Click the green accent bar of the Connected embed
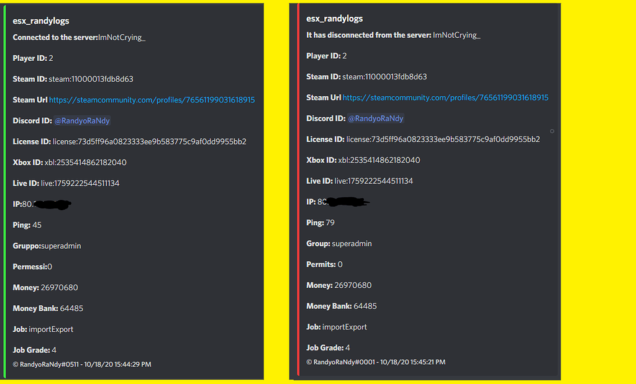The height and width of the screenshot is (384, 636). click(4, 186)
